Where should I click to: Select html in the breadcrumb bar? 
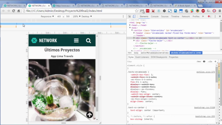pyautogui.click(x=129, y=53)
